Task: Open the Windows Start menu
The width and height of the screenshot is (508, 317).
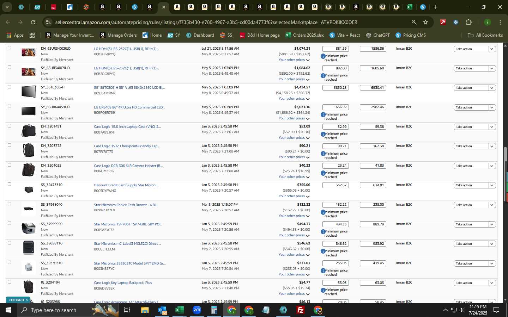Action: pos(8,310)
